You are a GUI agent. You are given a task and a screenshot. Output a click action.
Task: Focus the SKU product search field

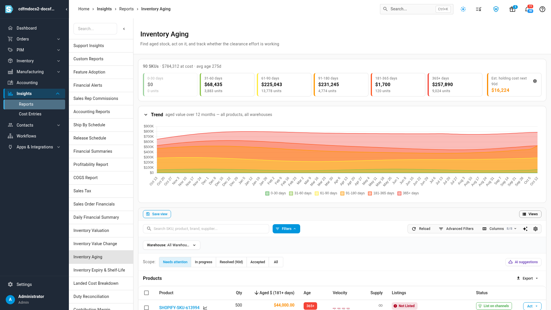(206, 229)
